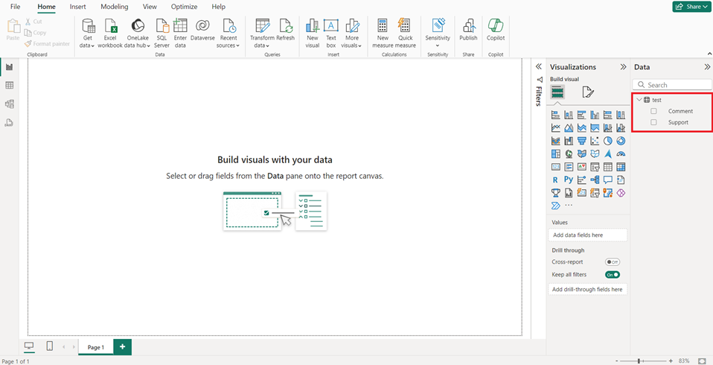This screenshot has height=365, width=713.
Task: Switch to Table view in left sidebar
Action: [x=10, y=86]
